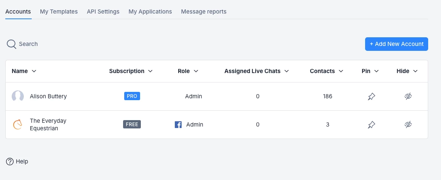Screen dimensions: 441x180
Task: Hide The Everyday Equestrian account
Action: pyautogui.click(x=408, y=125)
